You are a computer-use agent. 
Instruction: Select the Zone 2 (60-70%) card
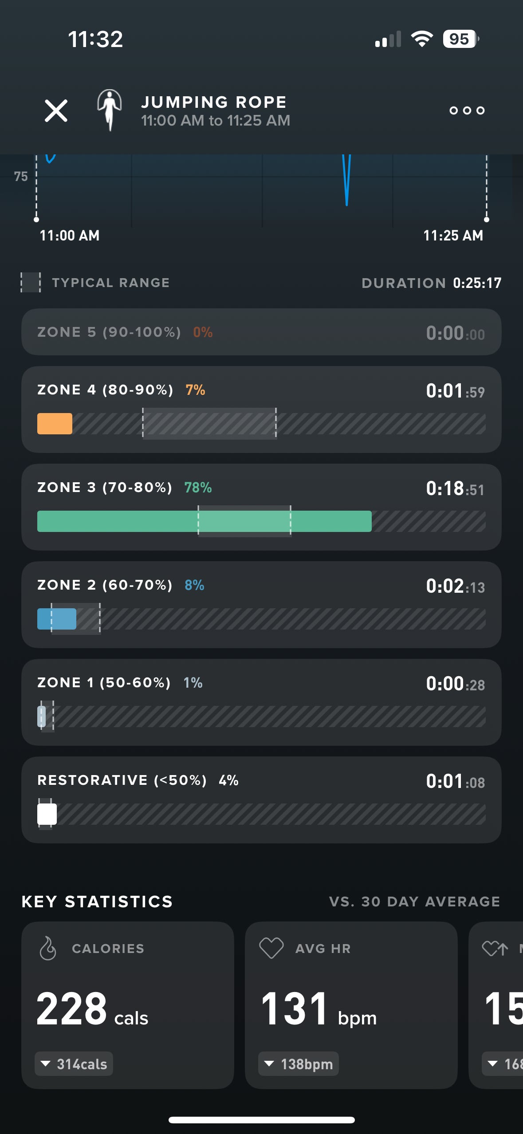261,604
